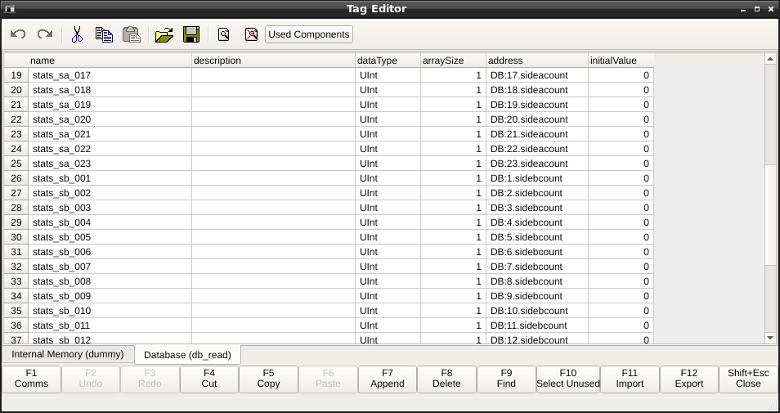Click the scissors cut icon
780x413 pixels.
[77, 34]
